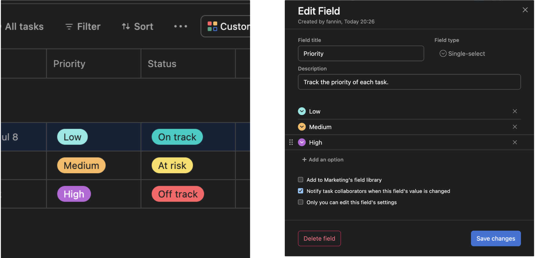Open color picker for the Low option
The width and height of the screenshot is (535, 258).
tap(302, 111)
